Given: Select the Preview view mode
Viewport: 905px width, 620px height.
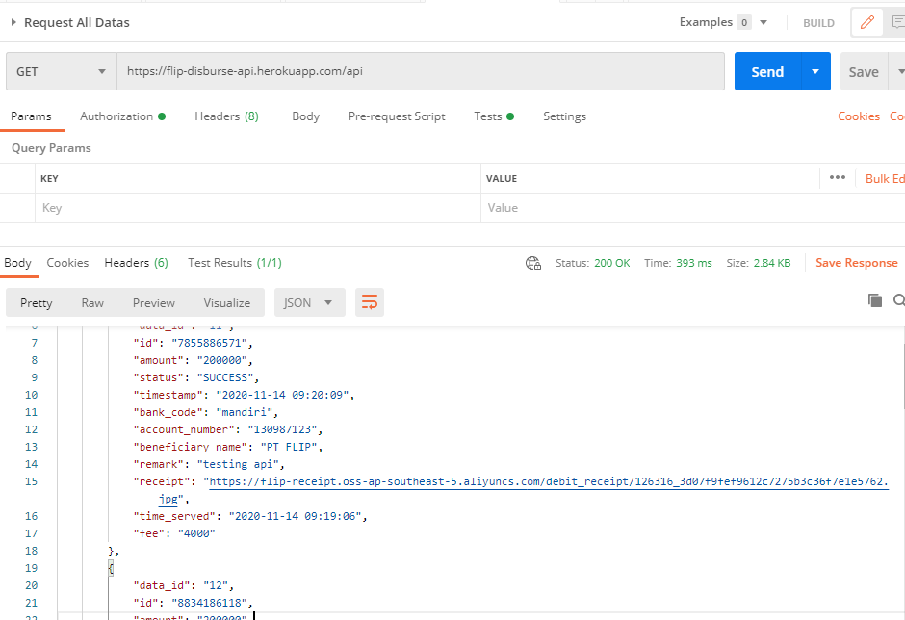Looking at the screenshot, I should pos(153,303).
